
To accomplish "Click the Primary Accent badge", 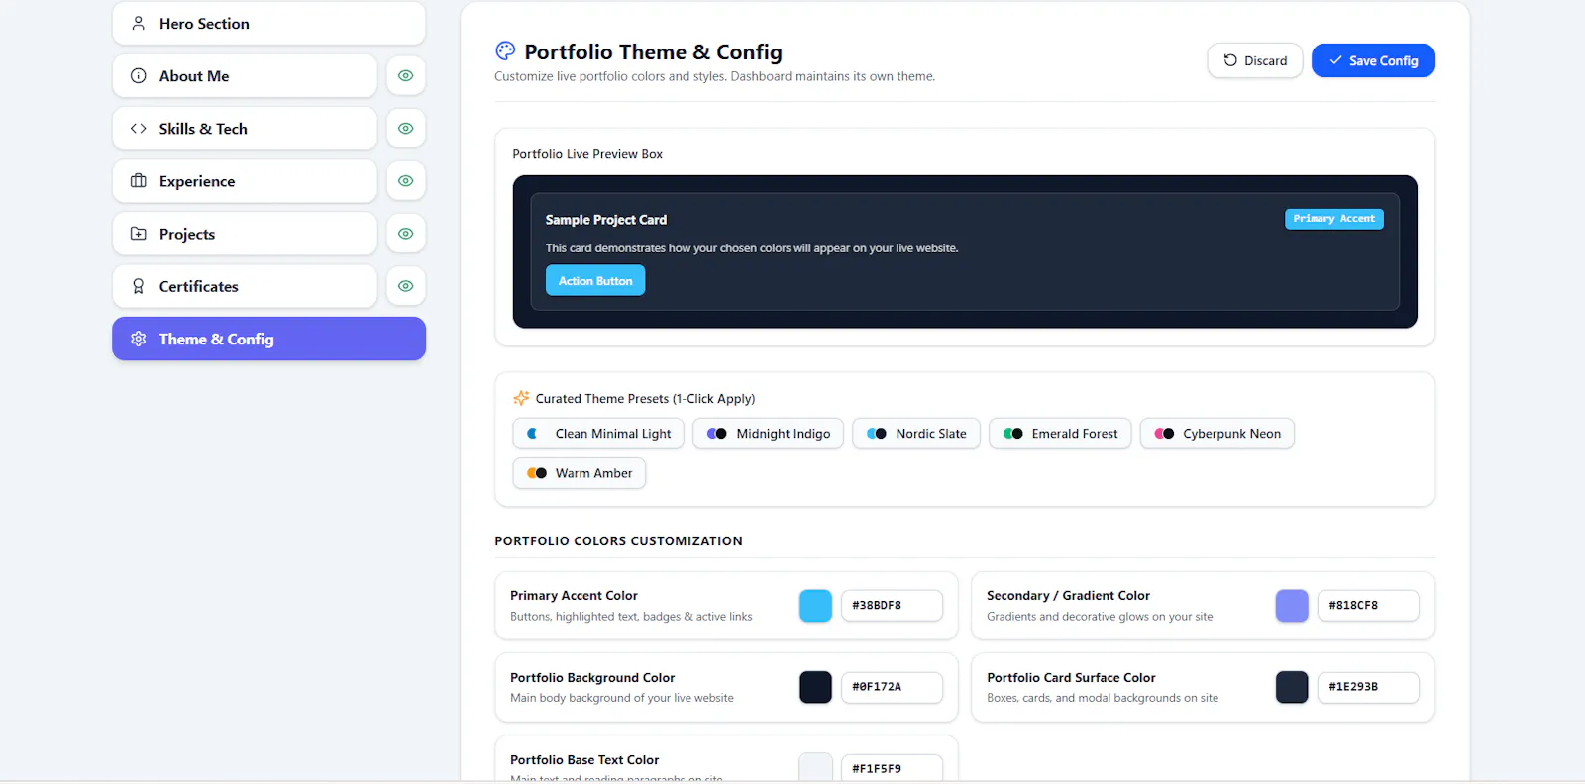I will [x=1333, y=218].
